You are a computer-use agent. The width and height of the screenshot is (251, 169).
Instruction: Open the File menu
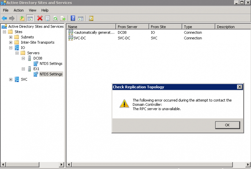point(6,10)
